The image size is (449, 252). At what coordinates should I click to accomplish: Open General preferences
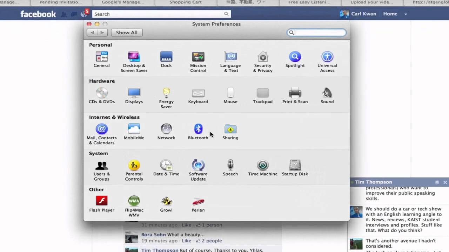click(x=102, y=59)
